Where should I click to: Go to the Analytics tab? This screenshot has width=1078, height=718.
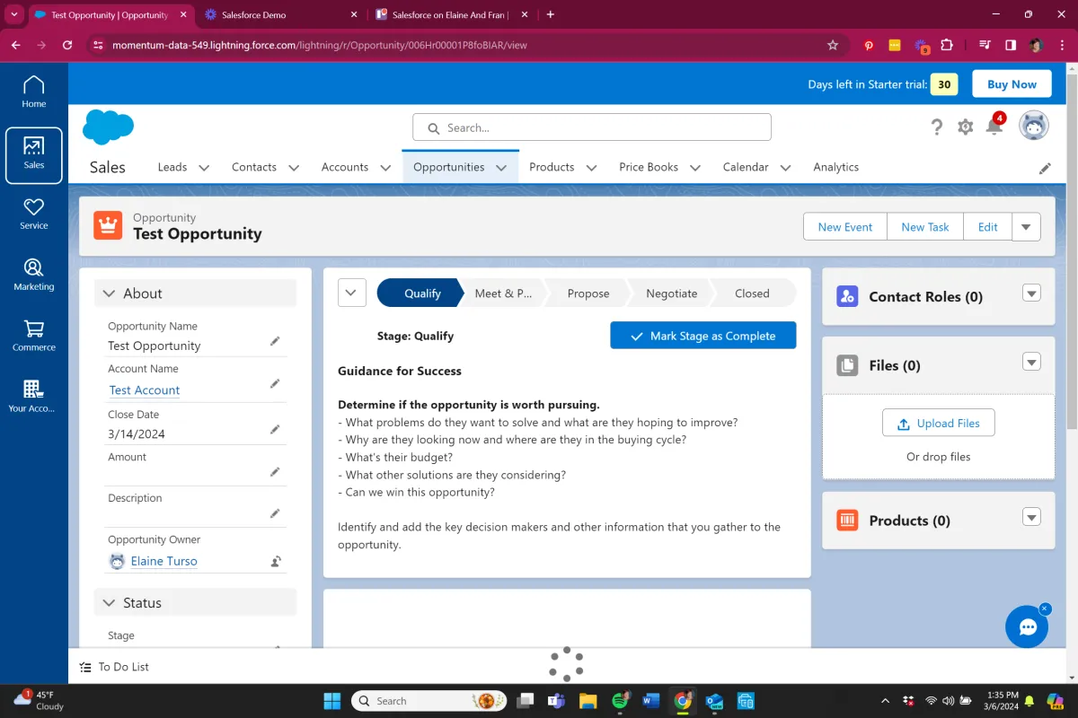(835, 167)
